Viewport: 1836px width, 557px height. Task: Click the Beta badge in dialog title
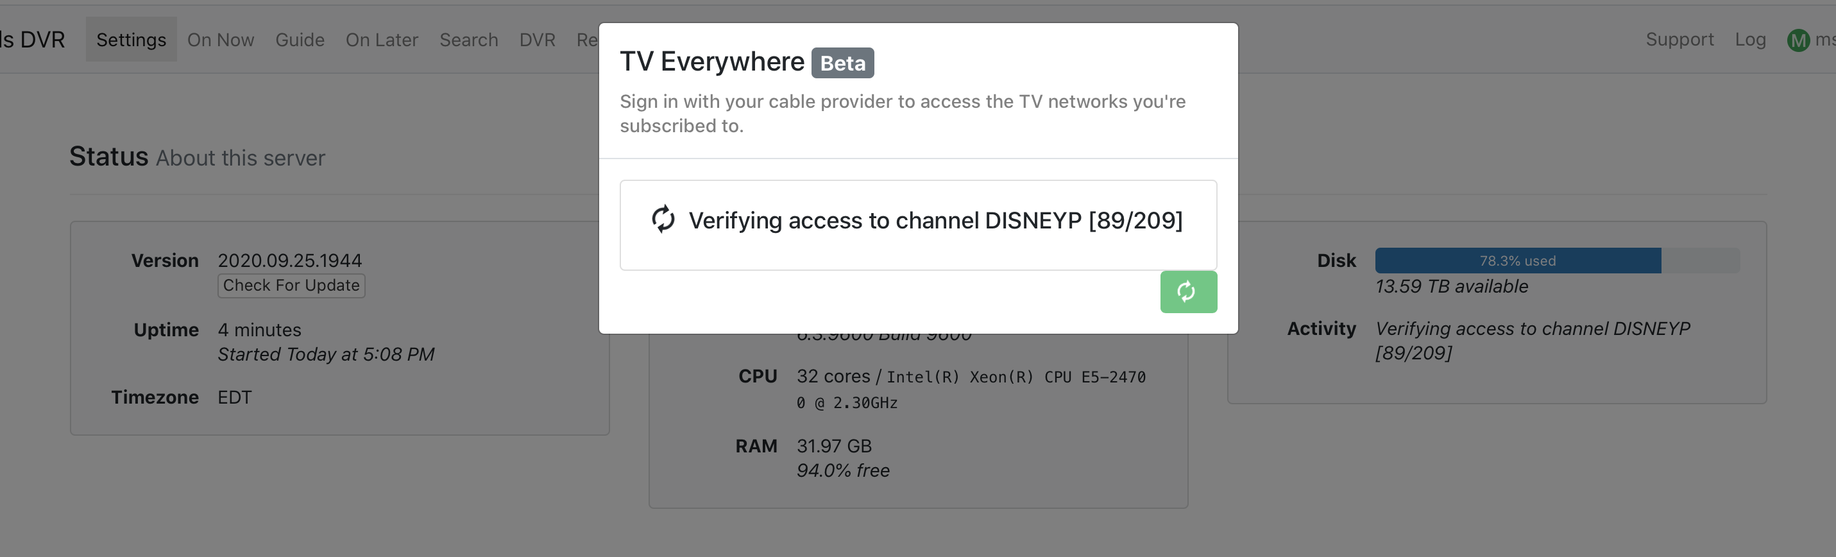coord(842,63)
